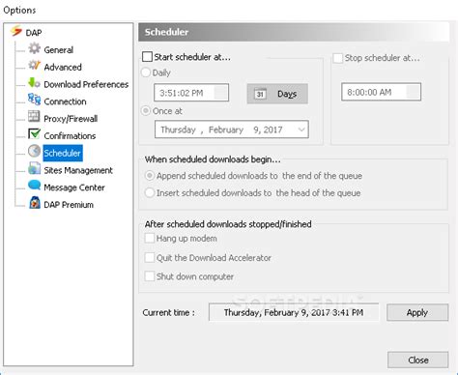458x375 pixels.
Task: Click the DAP Premium icon
Action: (x=35, y=203)
